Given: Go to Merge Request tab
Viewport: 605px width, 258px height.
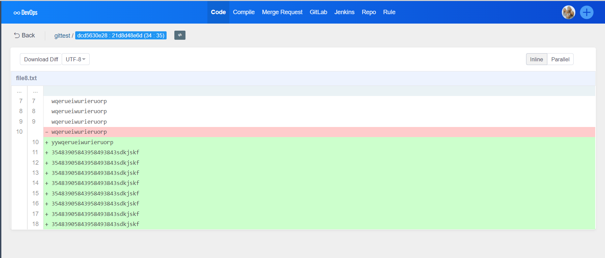Looking at the screenshot, I should coord(282,12).
